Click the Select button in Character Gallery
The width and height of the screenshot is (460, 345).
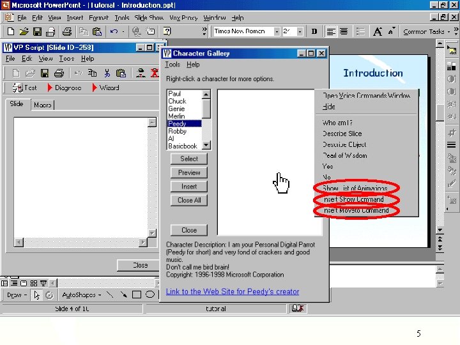[189, 158]
